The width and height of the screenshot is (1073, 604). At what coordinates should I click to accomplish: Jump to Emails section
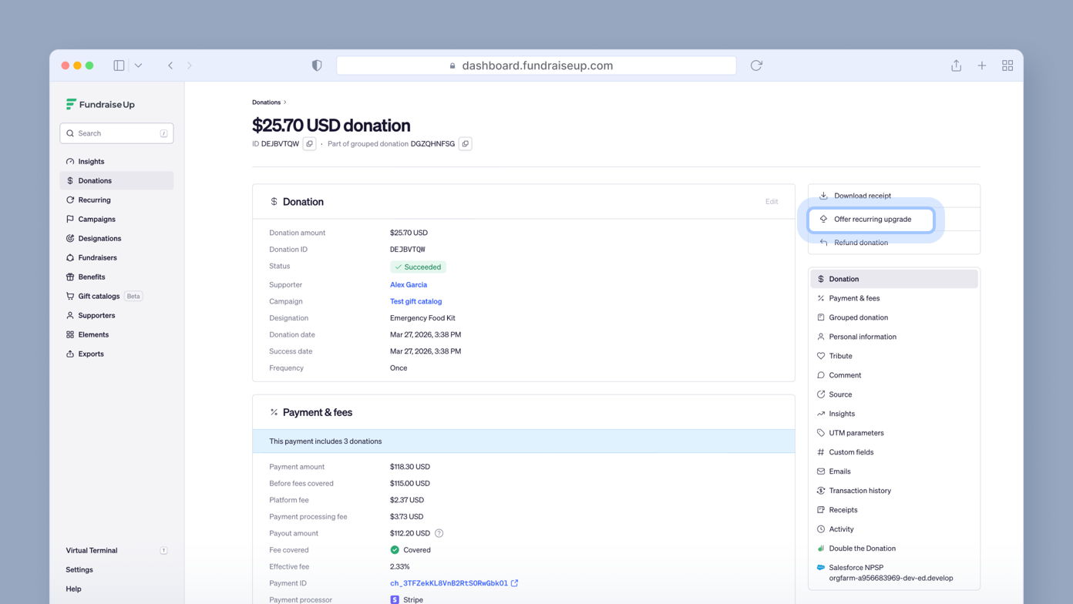[894, 471]
